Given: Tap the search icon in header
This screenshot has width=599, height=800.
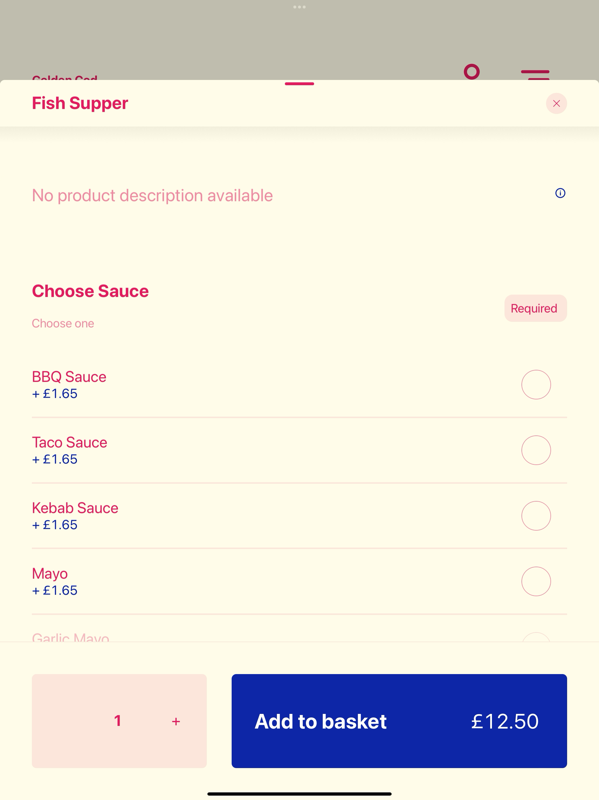Looking at the screenshot, I should tap(472, 72).
